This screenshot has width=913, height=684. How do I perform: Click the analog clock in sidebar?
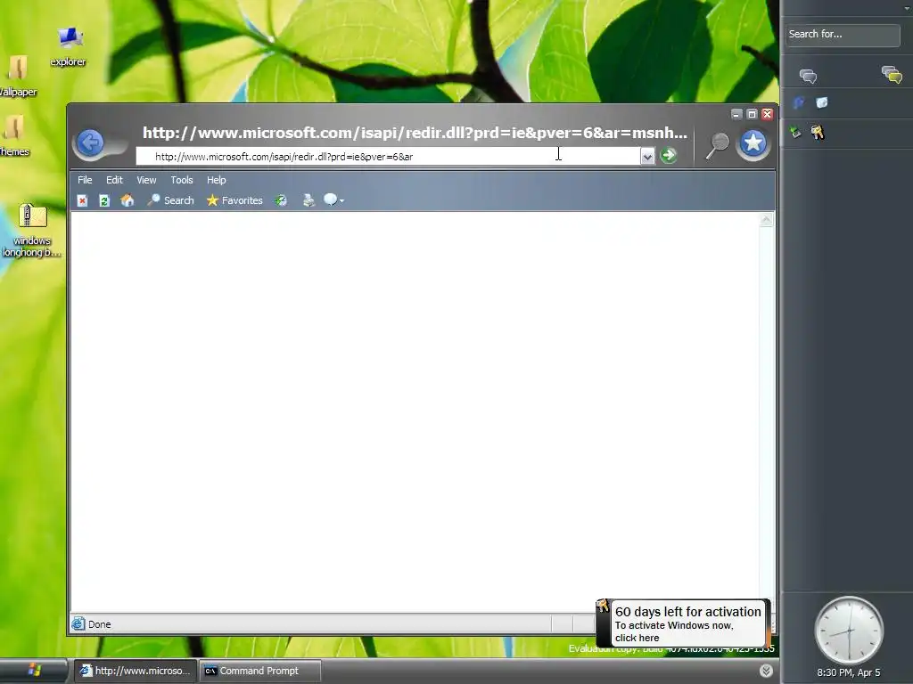click(849, 631)
